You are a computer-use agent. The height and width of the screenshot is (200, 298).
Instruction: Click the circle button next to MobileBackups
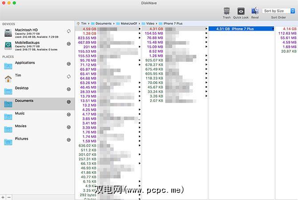(68, 44)
